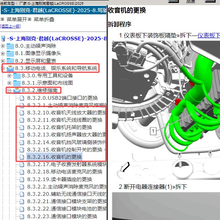Open 8.3.2.13.收音机扬声器放大器 entry
The height and width of the screenshot is (220, 220).
[x=67, y=135]
